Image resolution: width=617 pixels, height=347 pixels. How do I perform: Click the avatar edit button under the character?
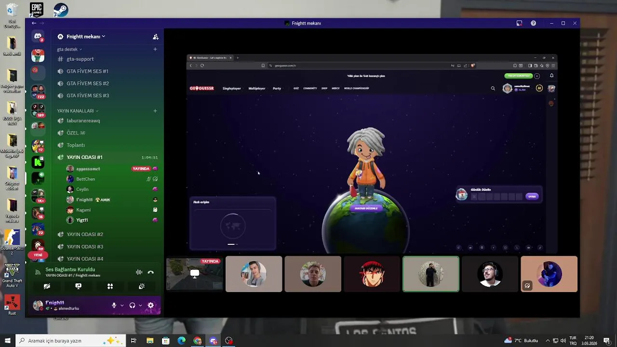(x=366, y=208)
